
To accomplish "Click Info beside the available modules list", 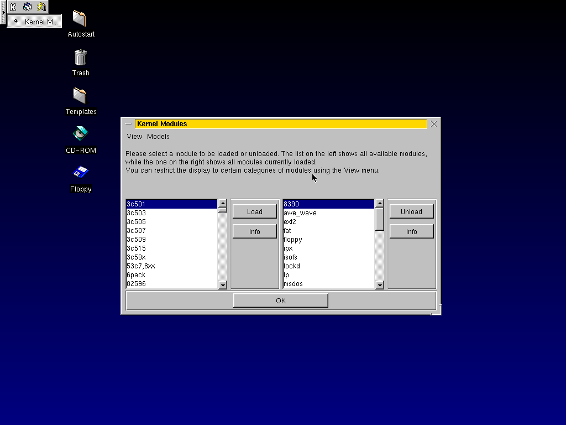I will coord(254,231).
